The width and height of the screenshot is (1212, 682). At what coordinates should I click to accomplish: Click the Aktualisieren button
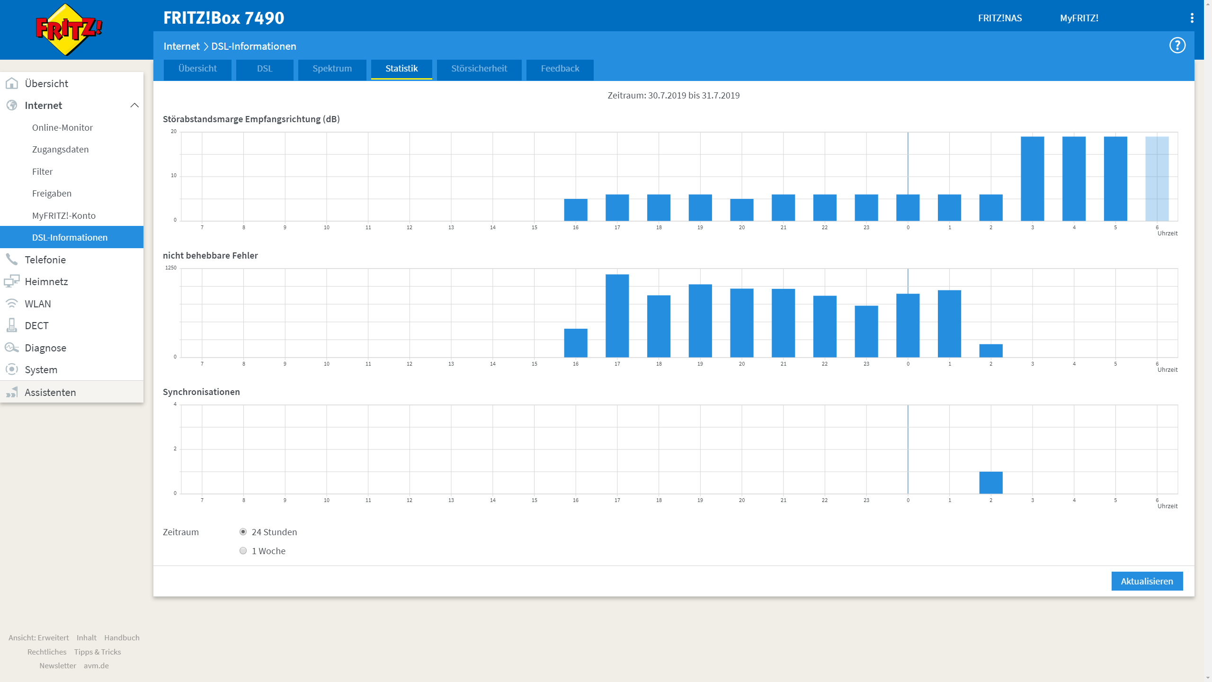click(x=1147, y=581)
